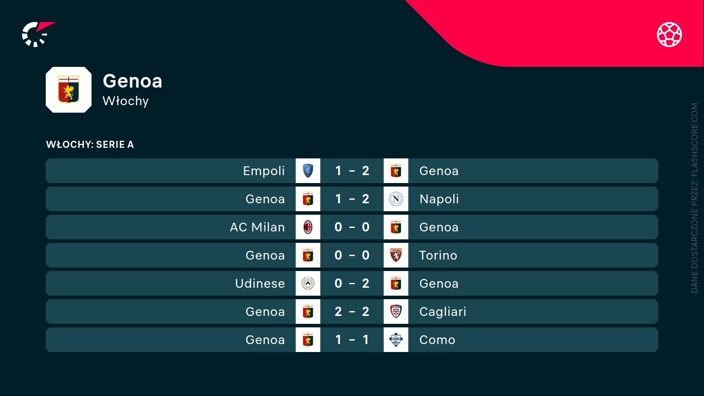
Task: Click the Napoli team badge
Action: [x=396, y=199]
